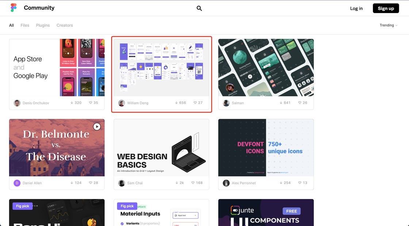Open the App Store and Google Play thumbnail
The width and height of the screenshot is (409, 226).
[x=57, y=68]
